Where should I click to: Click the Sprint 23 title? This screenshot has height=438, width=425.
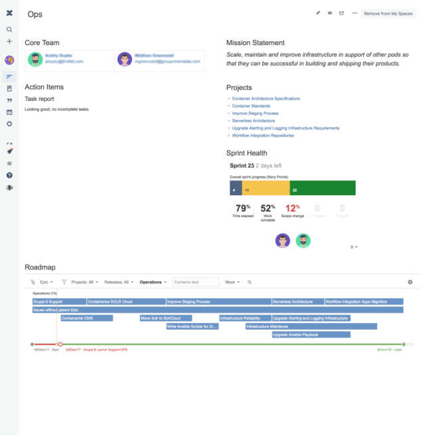click(242, 166)
